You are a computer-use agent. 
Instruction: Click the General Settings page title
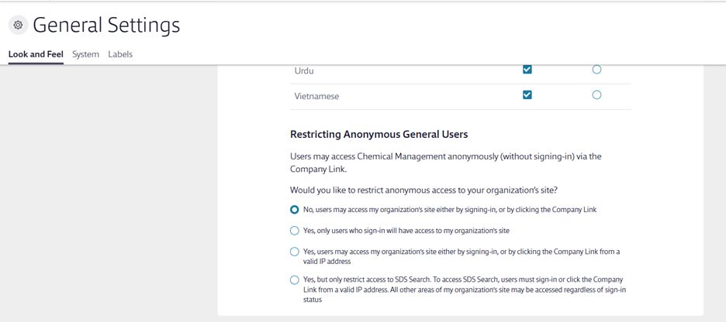[106, 25]
